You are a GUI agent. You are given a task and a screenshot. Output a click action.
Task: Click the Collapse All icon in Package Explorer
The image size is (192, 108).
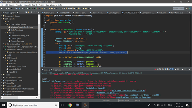coord(26,12)
